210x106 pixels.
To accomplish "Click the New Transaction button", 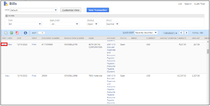I will (x=98, y=10).
